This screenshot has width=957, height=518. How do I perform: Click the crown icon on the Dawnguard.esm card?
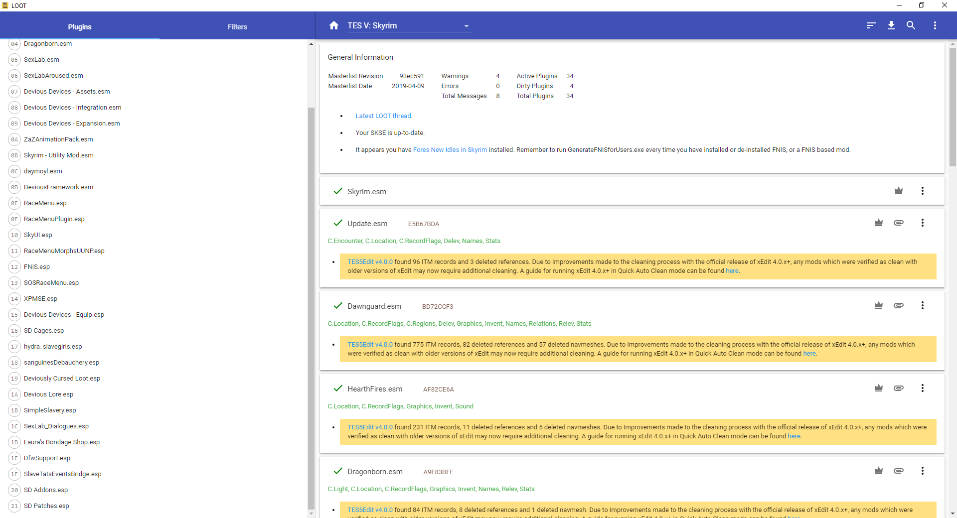[879, 305]
